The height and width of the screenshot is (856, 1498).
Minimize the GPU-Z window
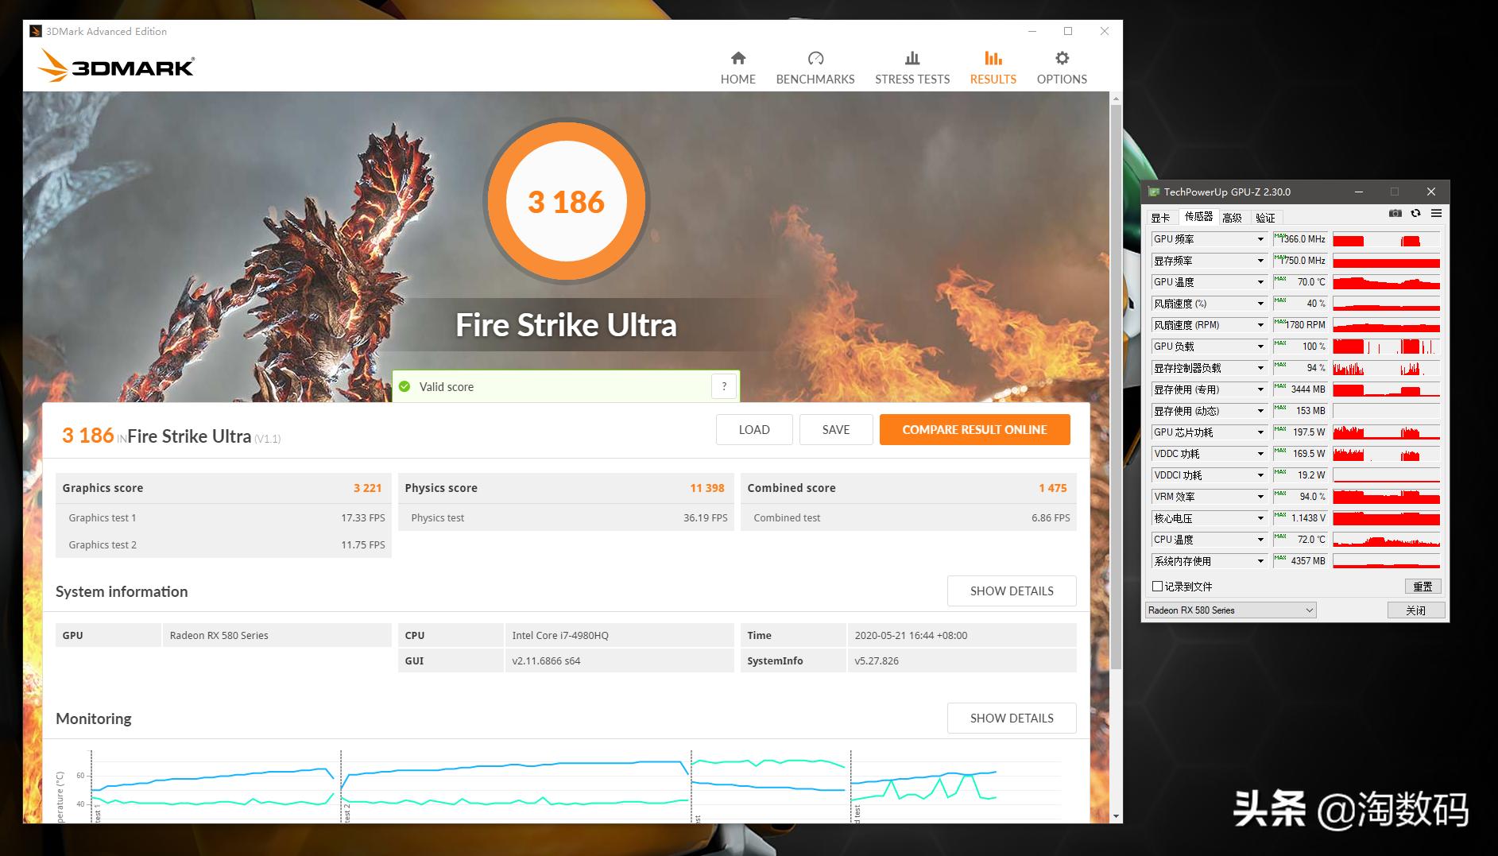pyautogui.click(x=1359, y=192)
